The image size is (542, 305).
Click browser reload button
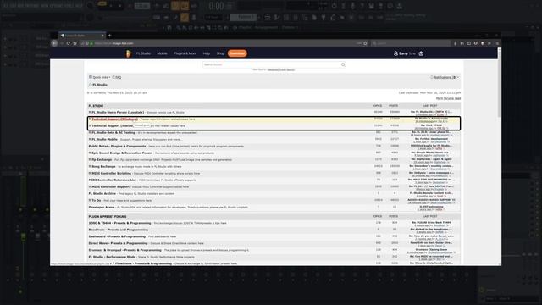(68, 43)
